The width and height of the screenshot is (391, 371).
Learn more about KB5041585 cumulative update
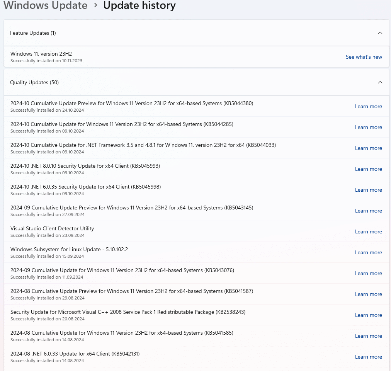point(368,336)
